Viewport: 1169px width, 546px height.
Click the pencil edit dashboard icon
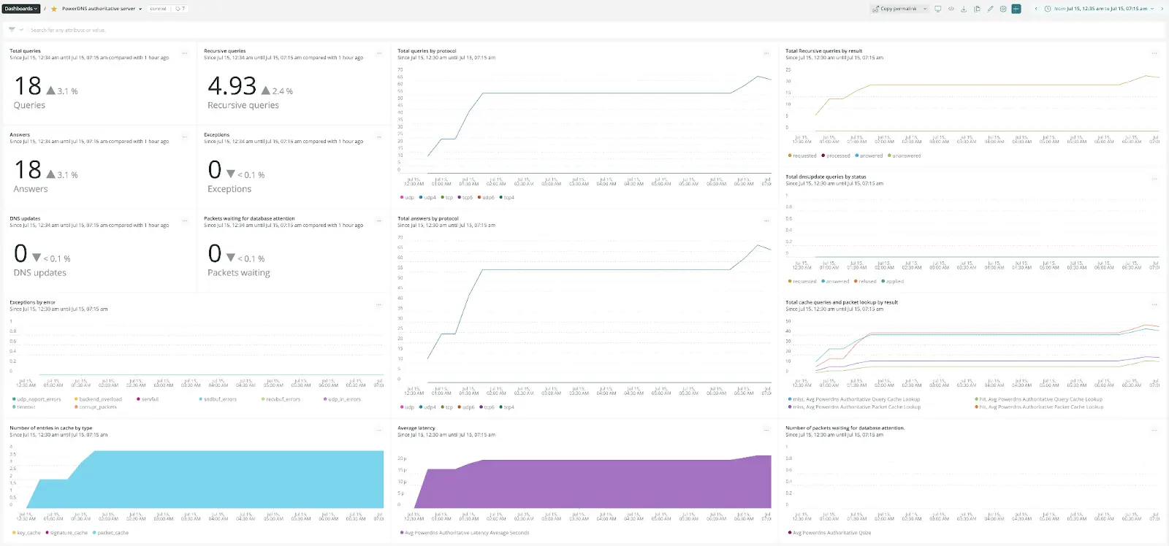coord(990,9)
